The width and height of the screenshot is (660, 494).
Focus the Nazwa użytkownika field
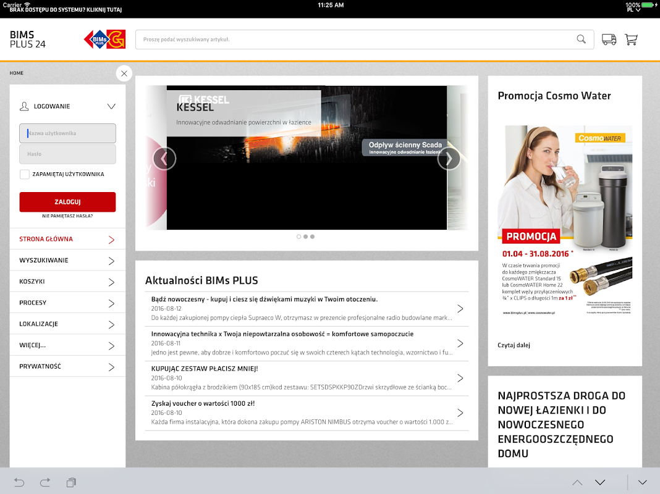(x=67, y=133)
